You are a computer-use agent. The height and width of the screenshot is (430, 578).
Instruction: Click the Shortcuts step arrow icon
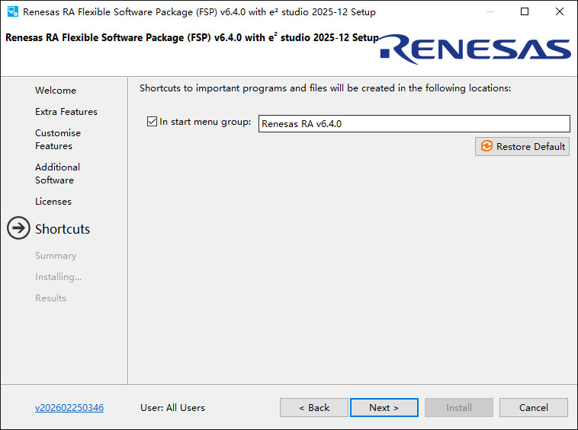click(x=18, y=228)
